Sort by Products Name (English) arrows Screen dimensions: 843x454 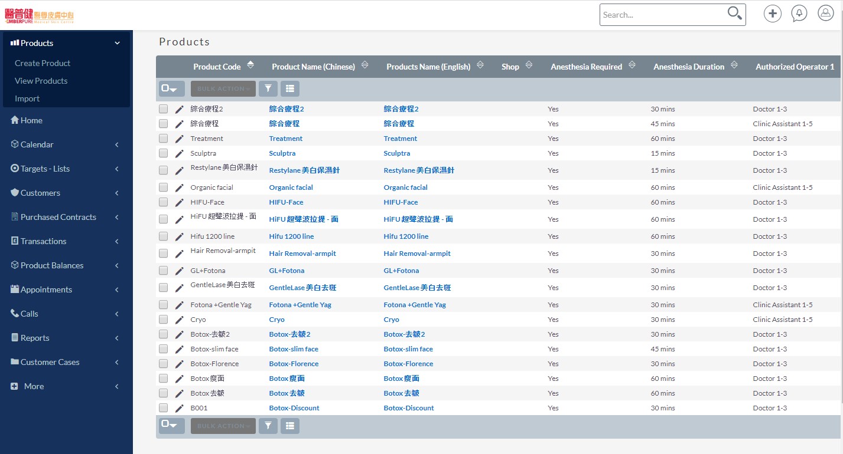[x=480, y=65]
